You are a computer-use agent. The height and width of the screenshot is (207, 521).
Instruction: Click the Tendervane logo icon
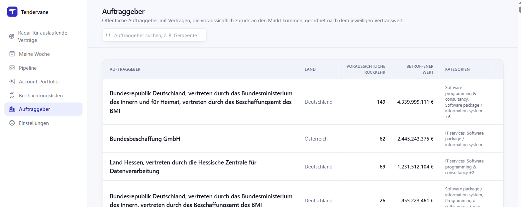[12, 12]
